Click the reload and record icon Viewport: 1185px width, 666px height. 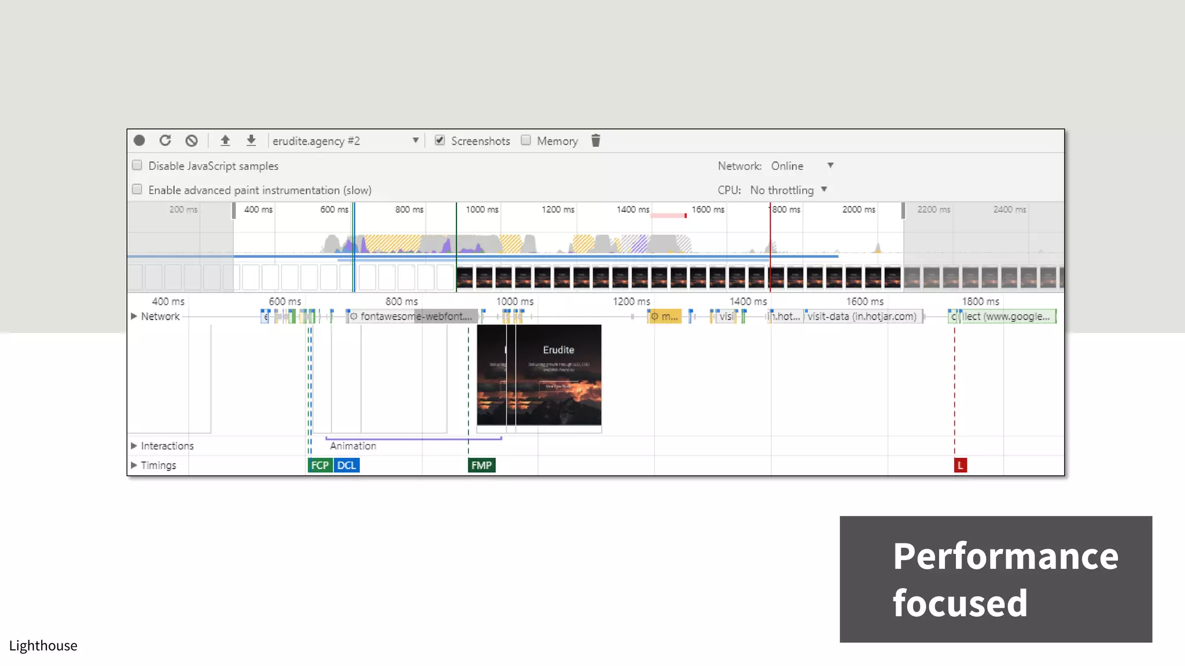pos(165,140)
